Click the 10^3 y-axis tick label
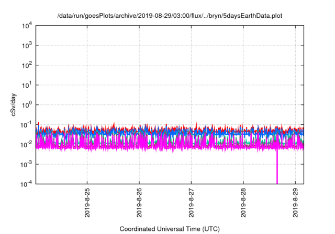The height and width of the screenshot is (234, 335). pyautogui.click(x=27, y=45)
